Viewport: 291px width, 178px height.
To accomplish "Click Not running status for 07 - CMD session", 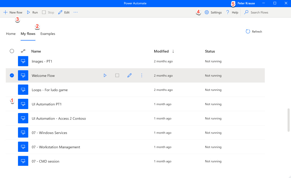I will pyautogui.click(x=213, y=161).
